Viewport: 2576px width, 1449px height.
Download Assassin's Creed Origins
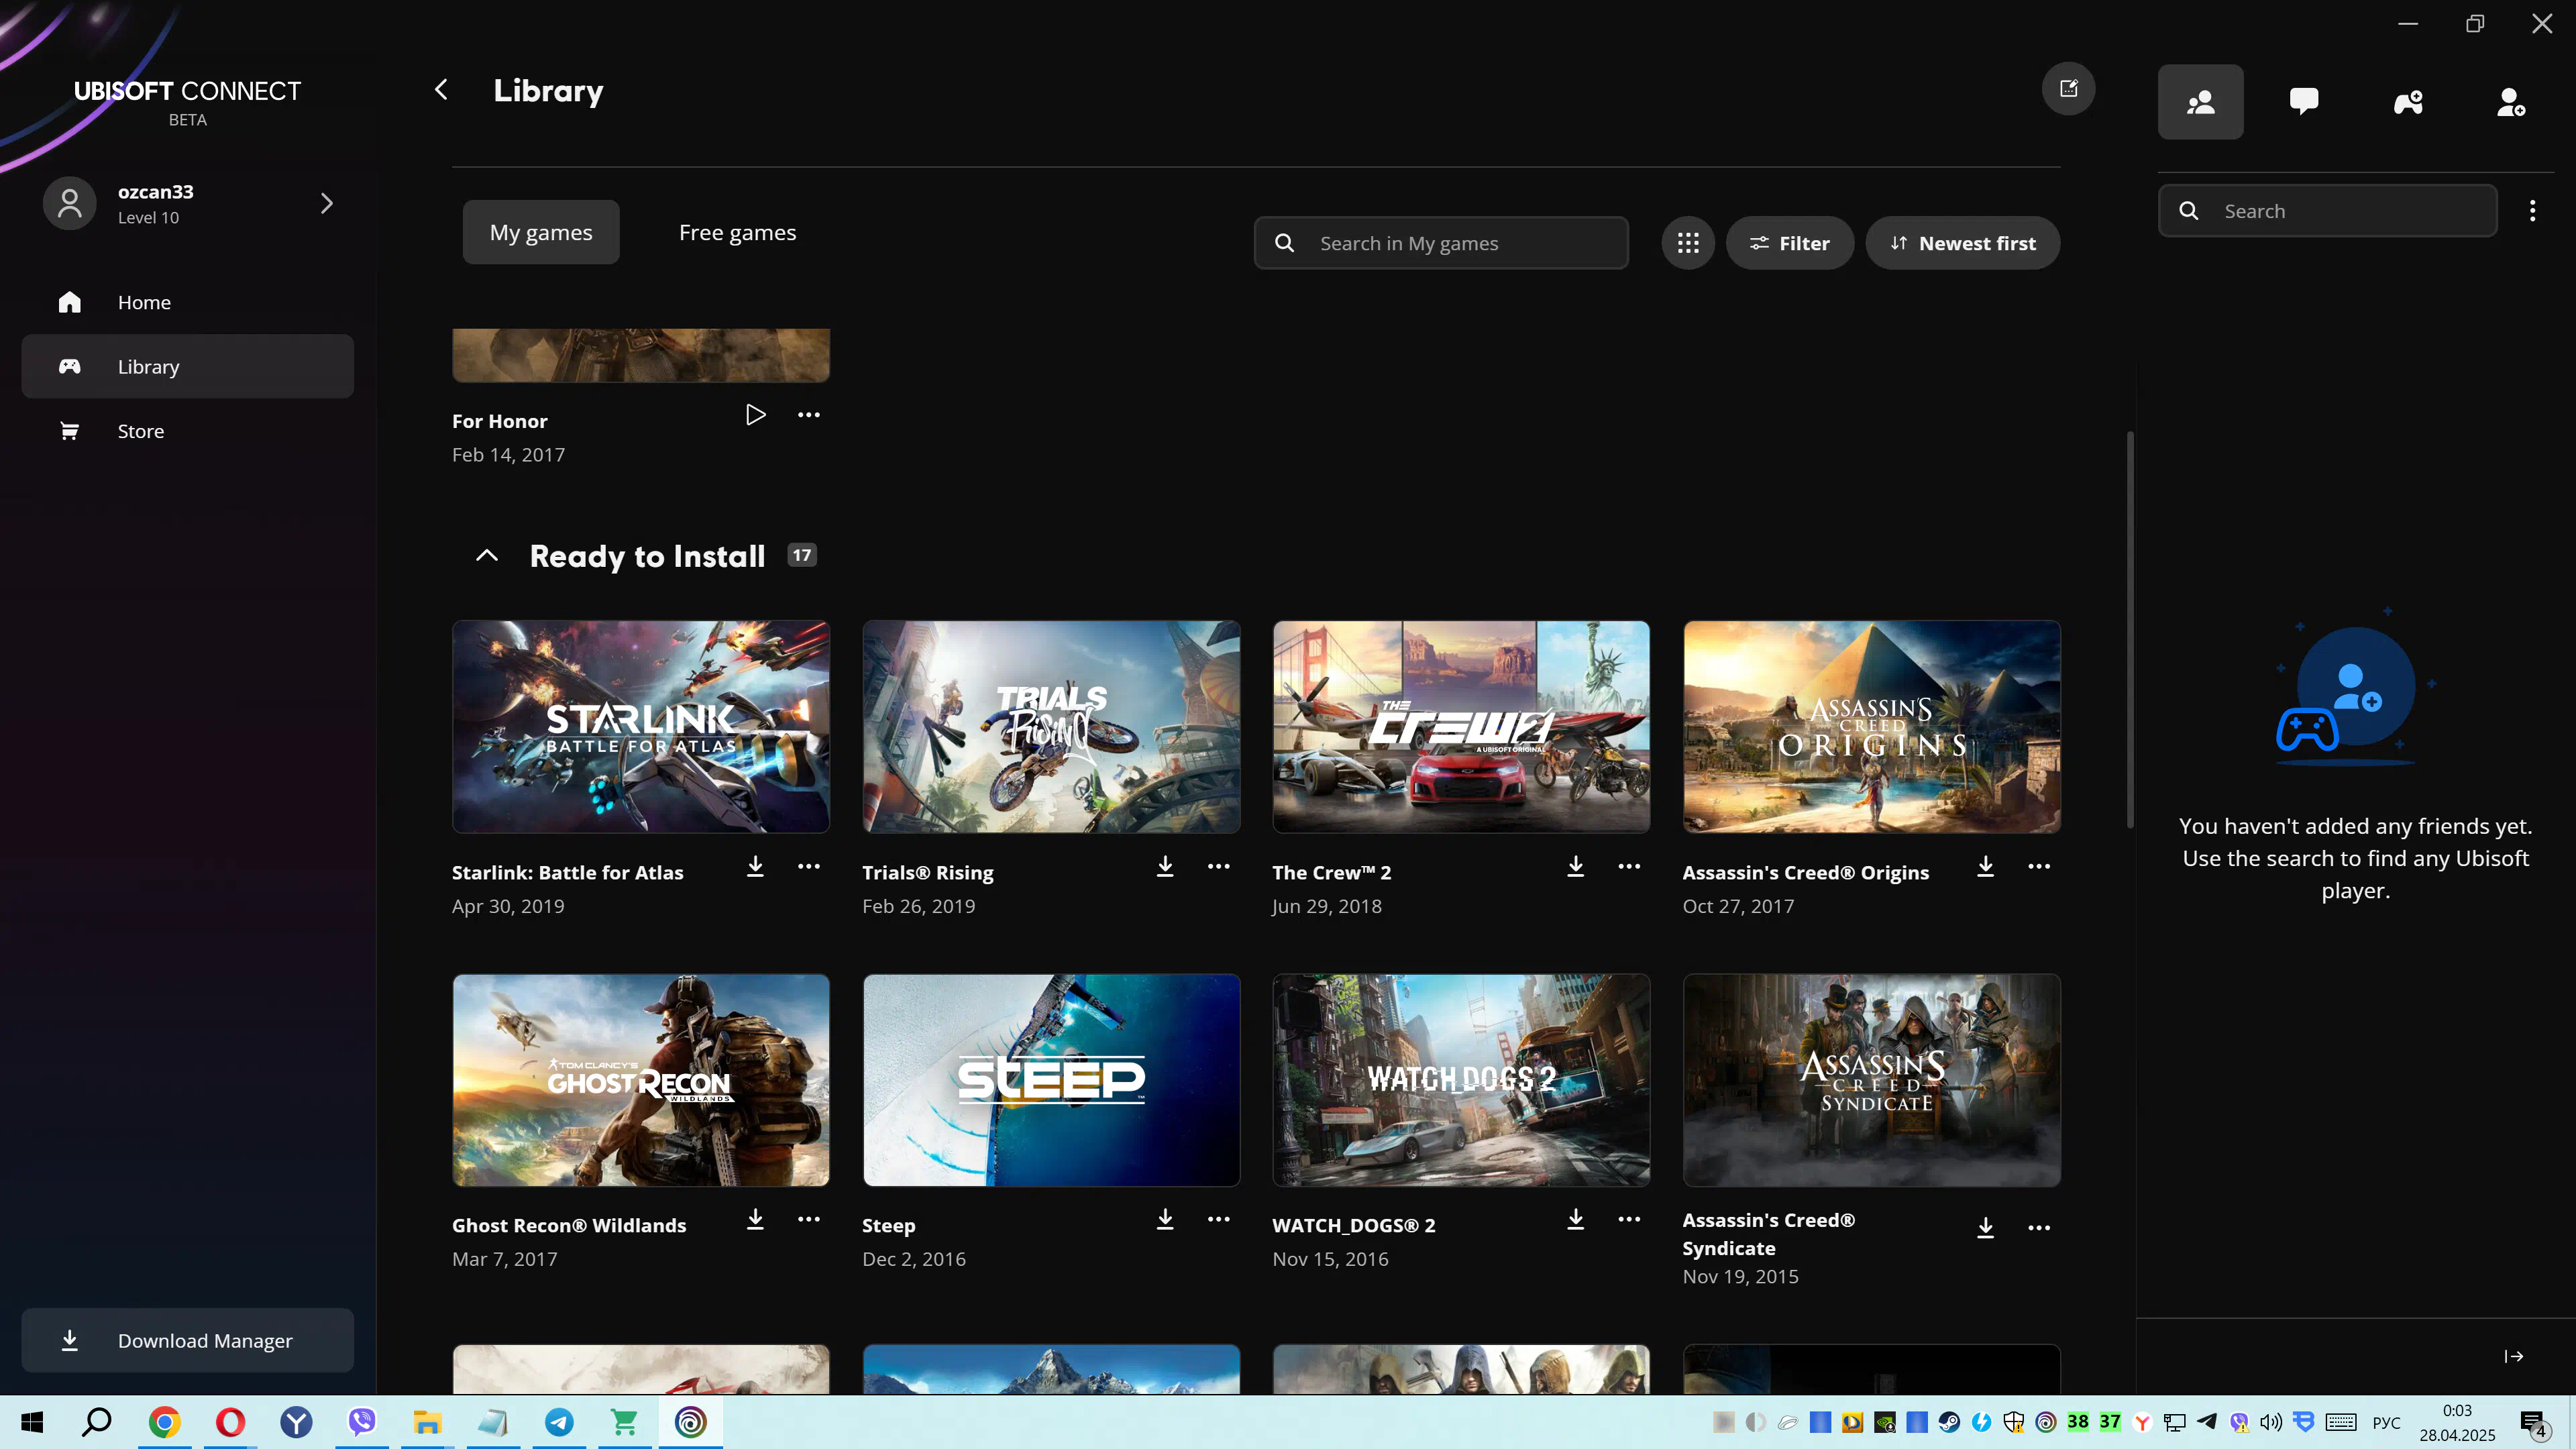pos(1985,866)
